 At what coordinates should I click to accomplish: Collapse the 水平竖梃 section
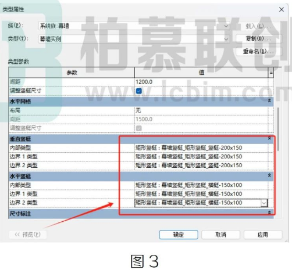[x=269, y=175]
